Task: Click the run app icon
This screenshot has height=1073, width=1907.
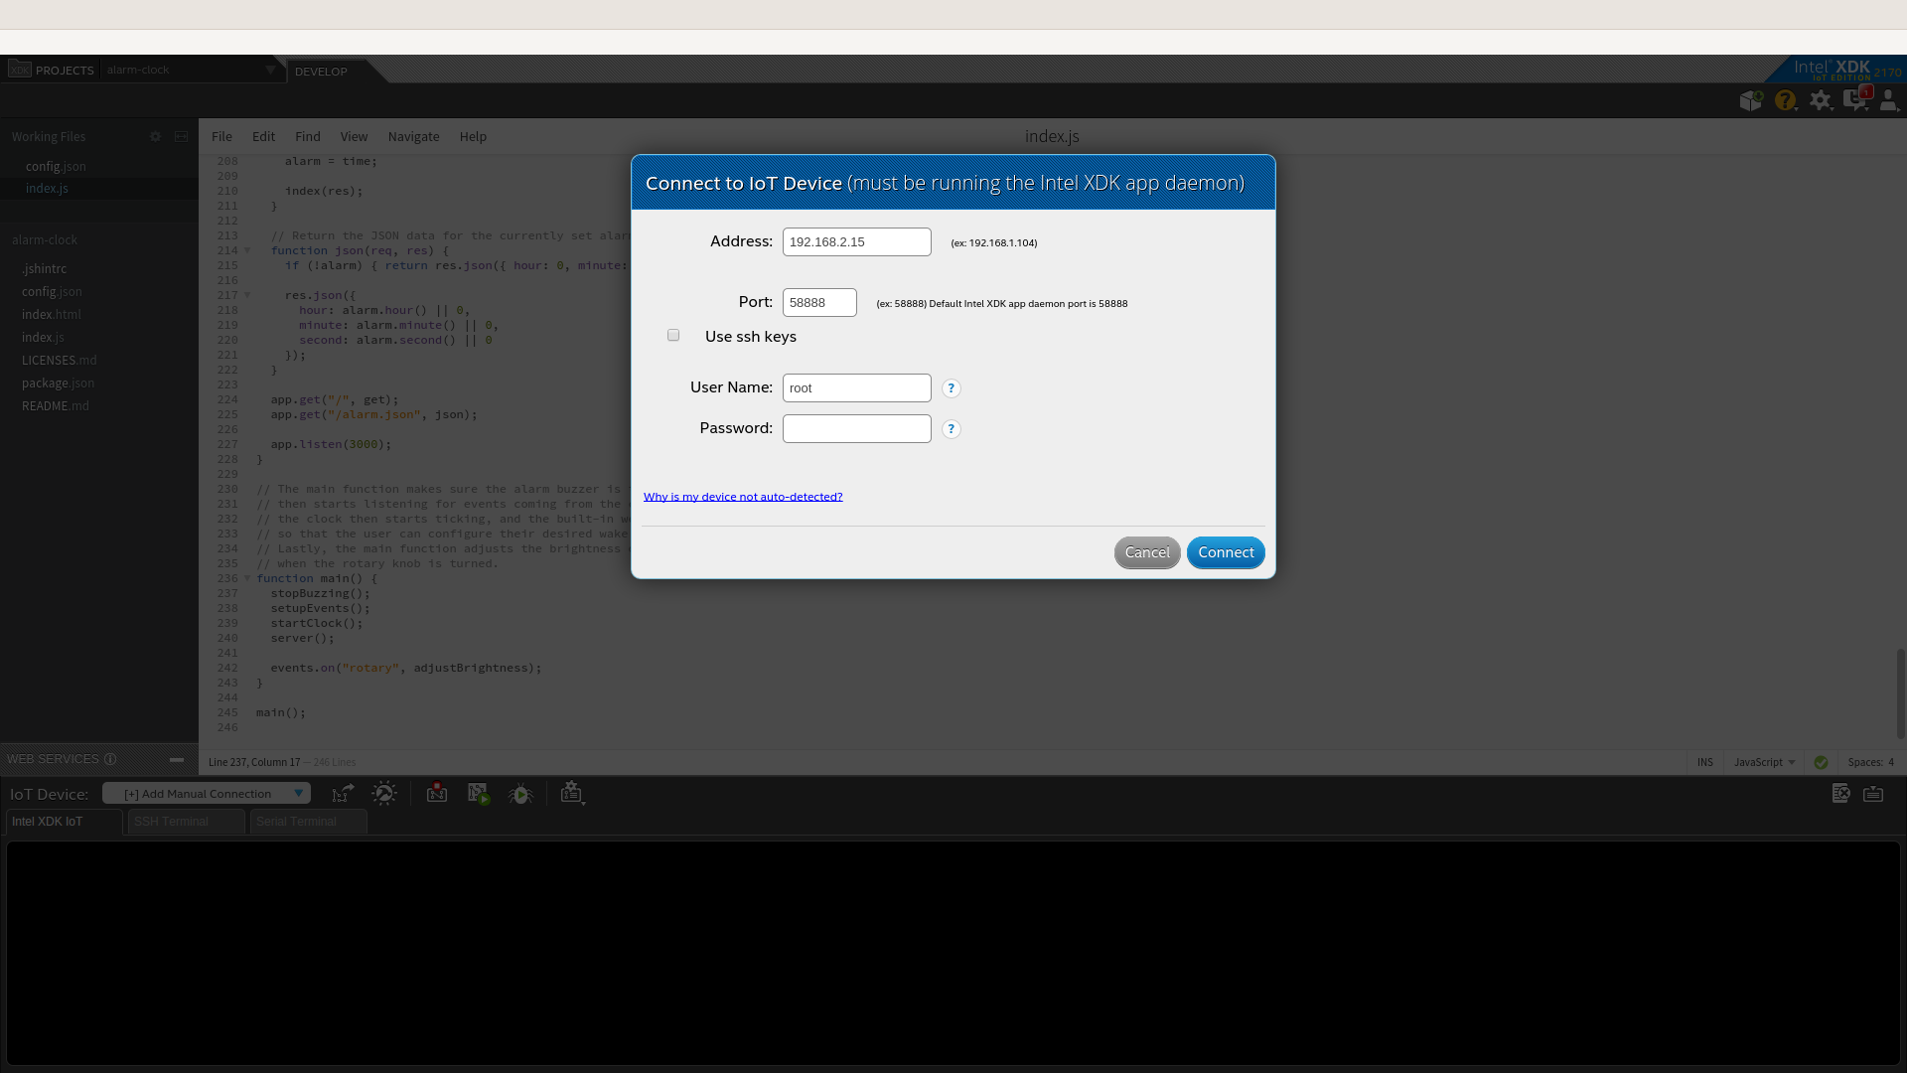Action: 479,793
